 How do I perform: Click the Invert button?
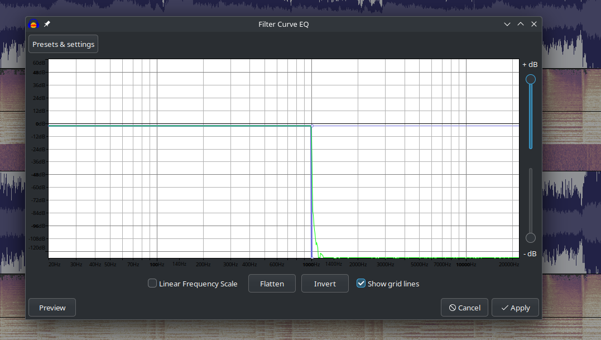point(325,284)
